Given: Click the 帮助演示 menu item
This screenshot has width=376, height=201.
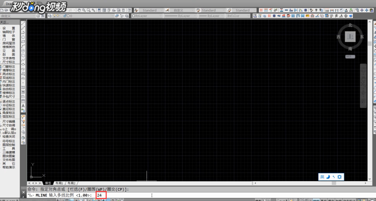Looking at the screenshot, I should [9, 167].
